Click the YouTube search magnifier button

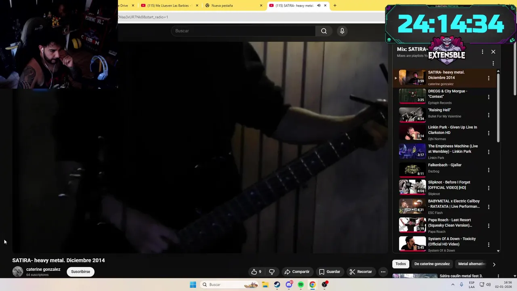[x=324, y=31]
